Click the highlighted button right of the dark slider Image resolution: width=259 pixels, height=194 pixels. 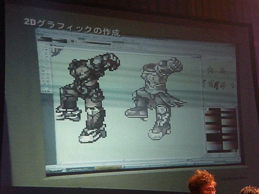(118, 42)
